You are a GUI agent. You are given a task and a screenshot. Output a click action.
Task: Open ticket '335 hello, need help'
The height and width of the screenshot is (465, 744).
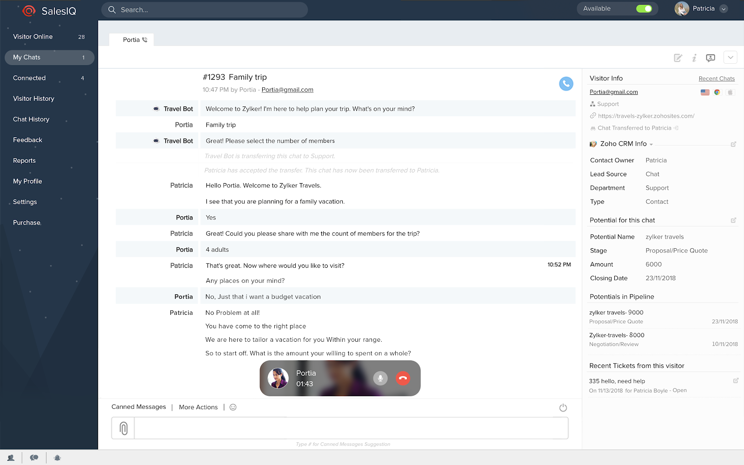click(617, 381)
